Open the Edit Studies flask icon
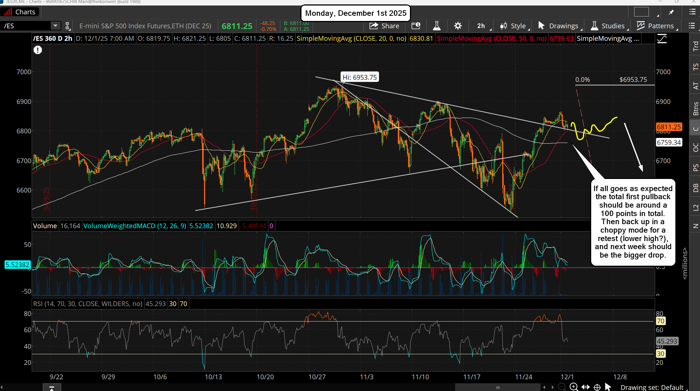This screenshot has height=391, width=700. [x=437, y=26]
